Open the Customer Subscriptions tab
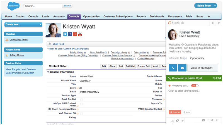 click(x=118, y=16)
